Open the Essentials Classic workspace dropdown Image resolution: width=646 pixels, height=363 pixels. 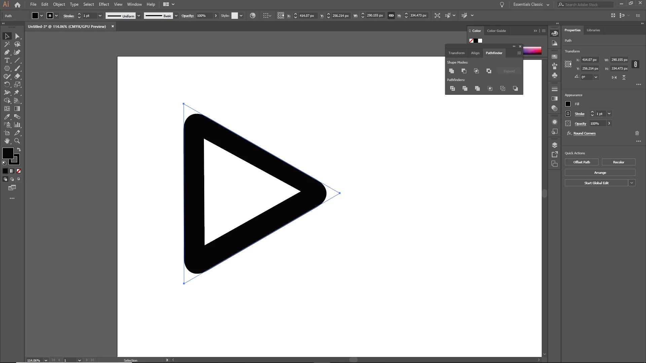[x=531, y=4]
